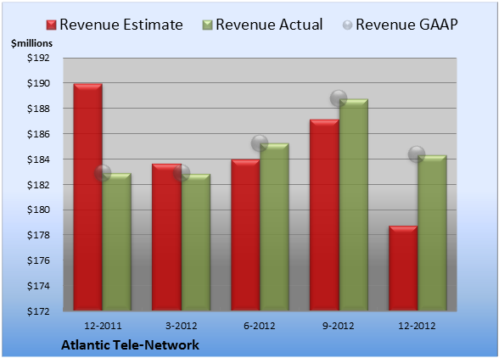
Task: Select the green actual bar for 6-2012
Action: pyautogui.click(x=274, y=227)
